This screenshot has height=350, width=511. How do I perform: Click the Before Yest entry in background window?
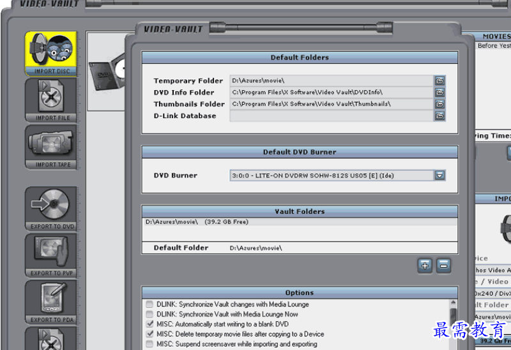[494, 45]
